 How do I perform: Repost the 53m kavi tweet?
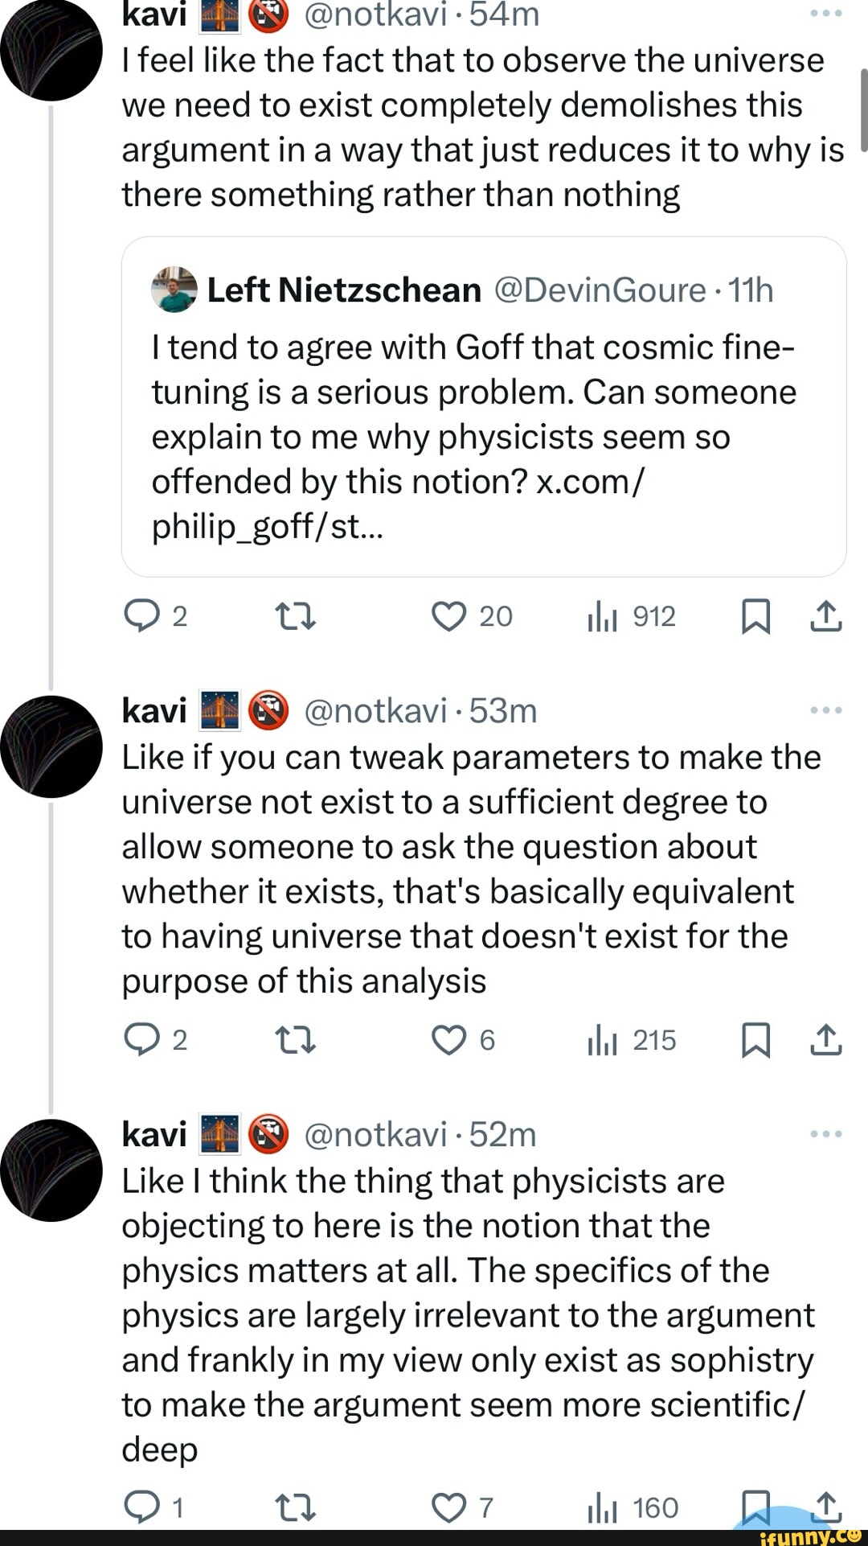point(295,1040)
